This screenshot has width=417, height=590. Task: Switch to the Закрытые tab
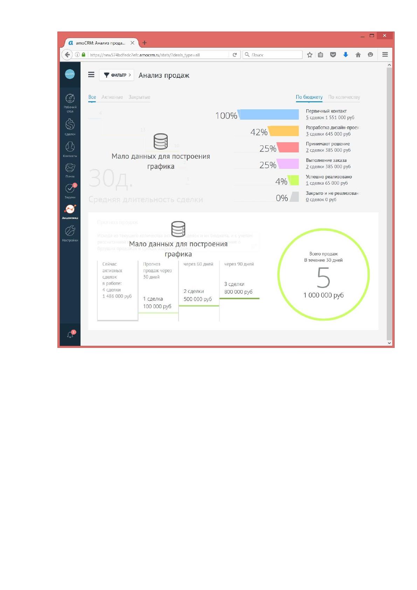pyautogui.click(x=139, y=97)
